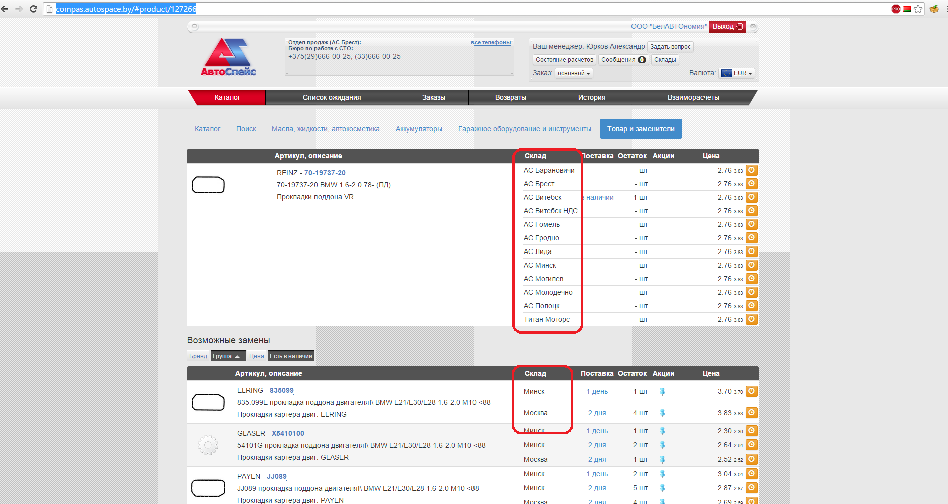Sort replacements by Цена
948x504 pixels.
click(256, 356)
